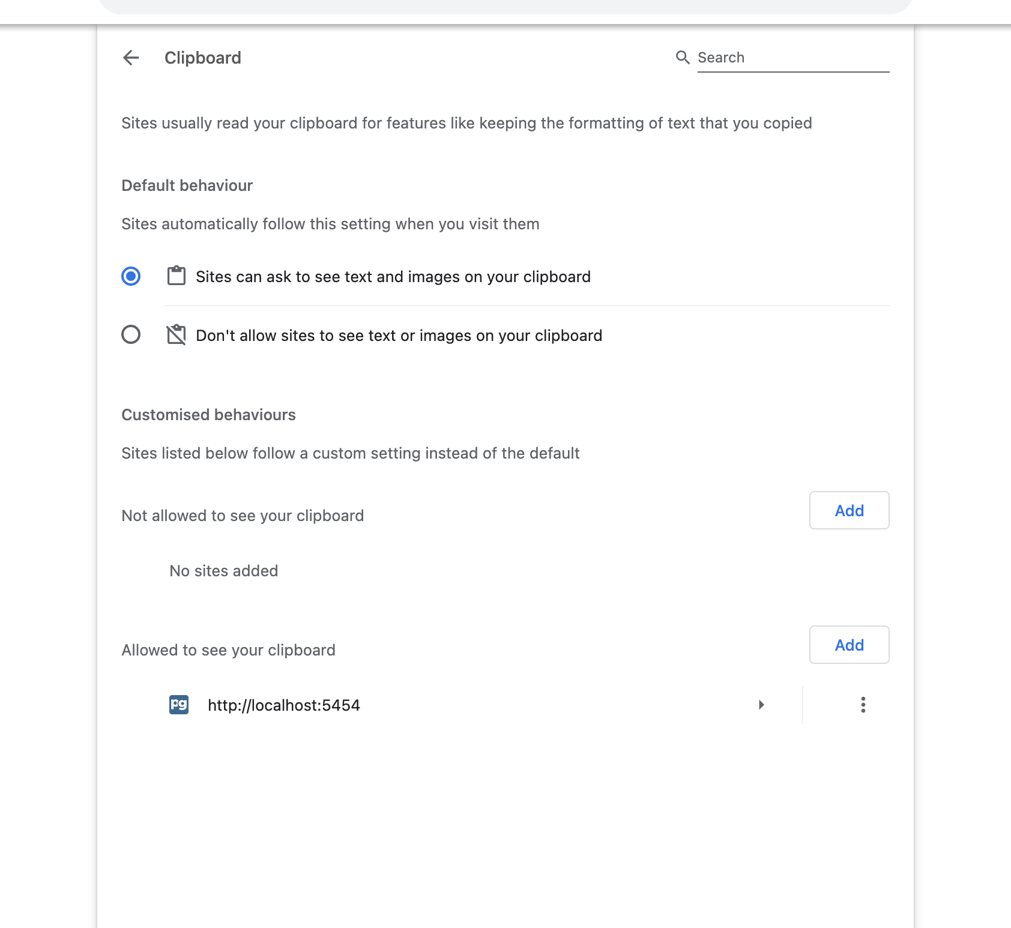Click the clipboard icon beside 'Sites can ask'
The height and width of the screenshot is (928, 1011).
177,276
